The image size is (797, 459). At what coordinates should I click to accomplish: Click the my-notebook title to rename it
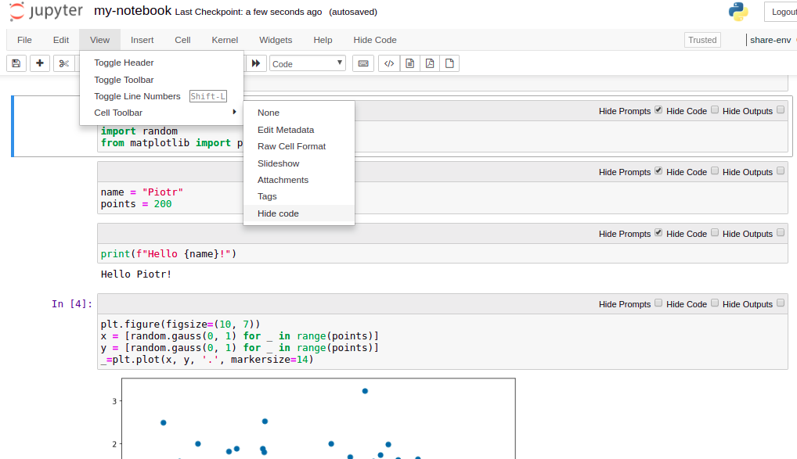(134, 12)
